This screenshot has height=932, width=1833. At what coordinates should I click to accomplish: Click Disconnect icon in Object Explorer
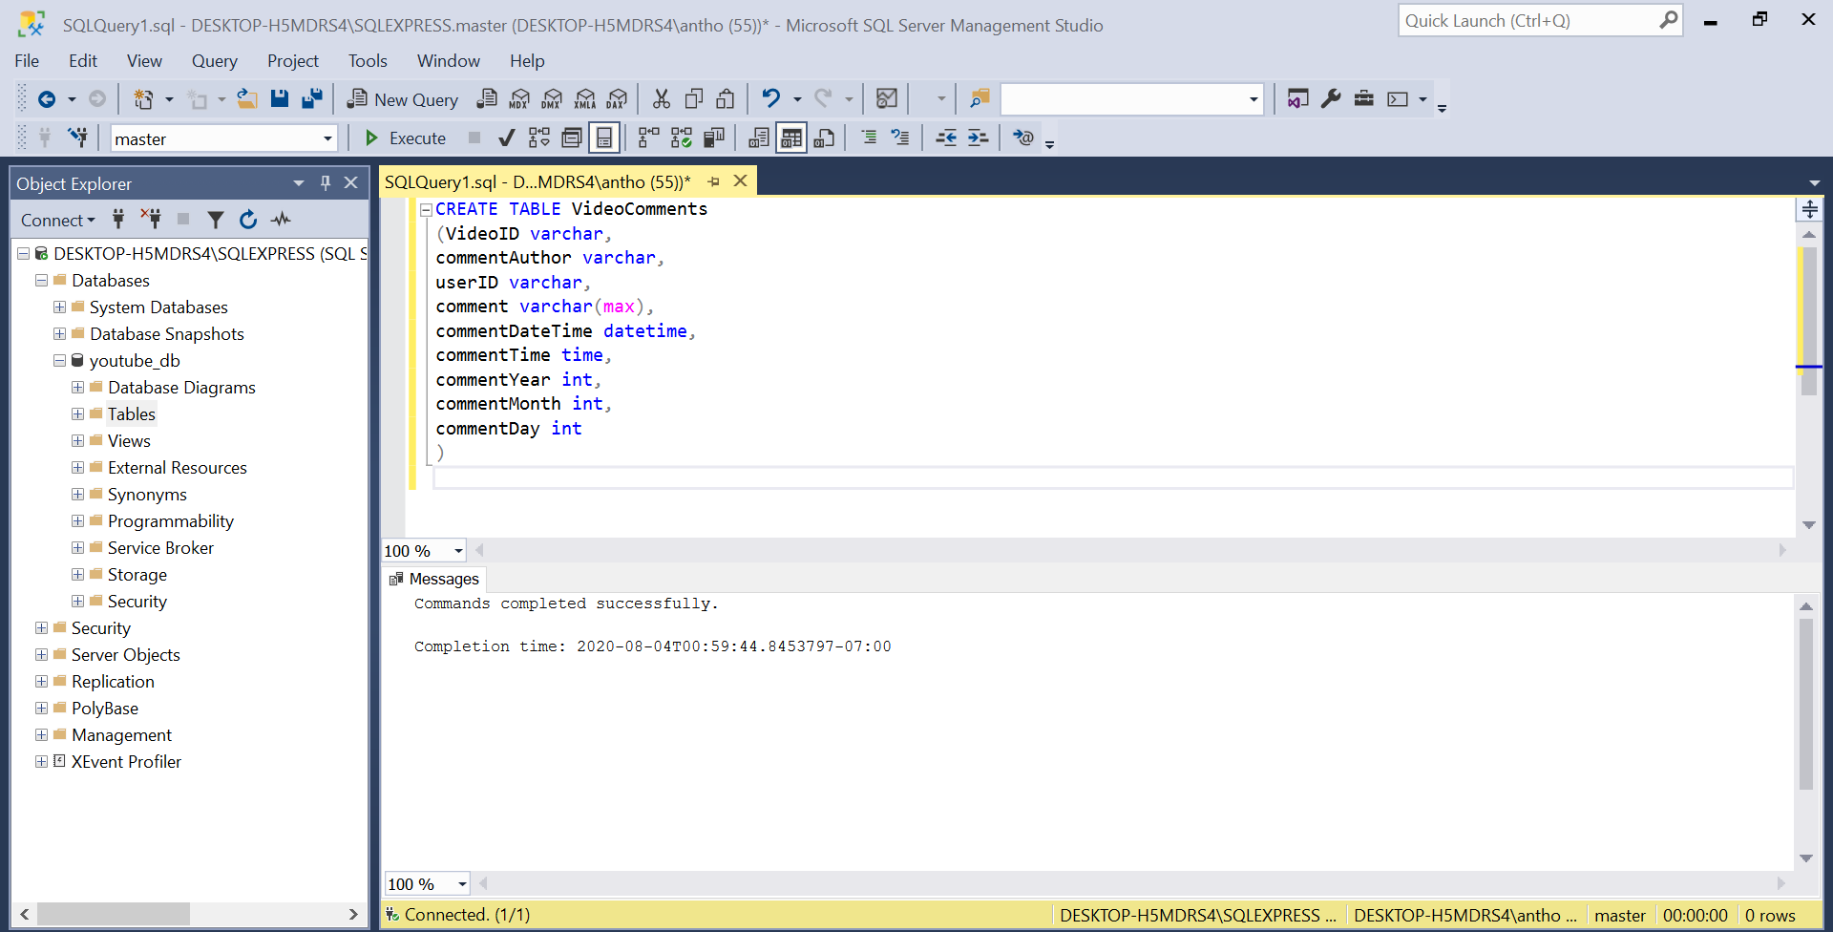coord(151,220)
